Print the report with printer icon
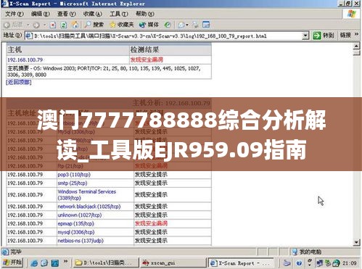This screenshot has width=362, height=269. pyautogui.click(x=195, y=25)
